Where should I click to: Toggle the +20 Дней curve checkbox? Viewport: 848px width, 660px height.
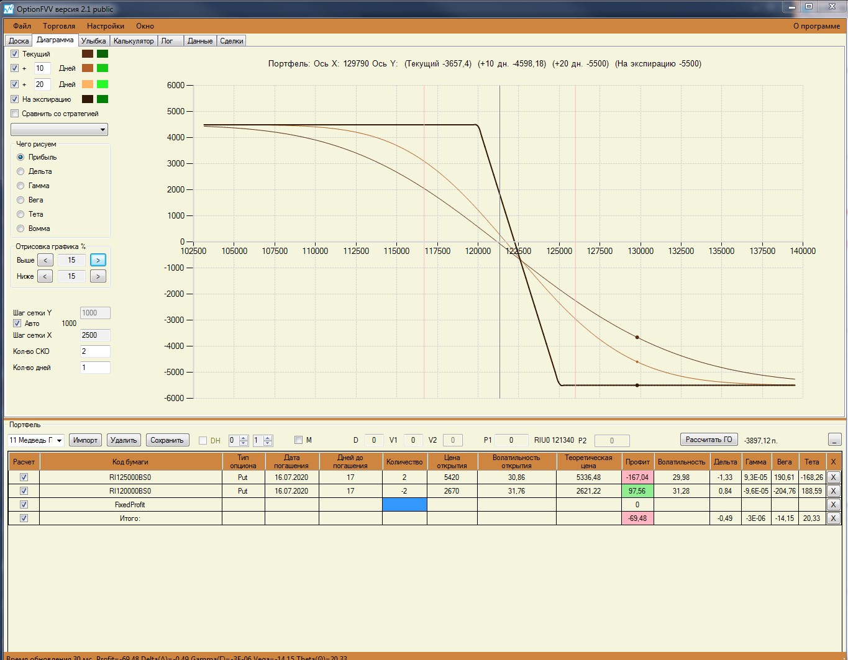pyautogui.click(x=15, y=84)
